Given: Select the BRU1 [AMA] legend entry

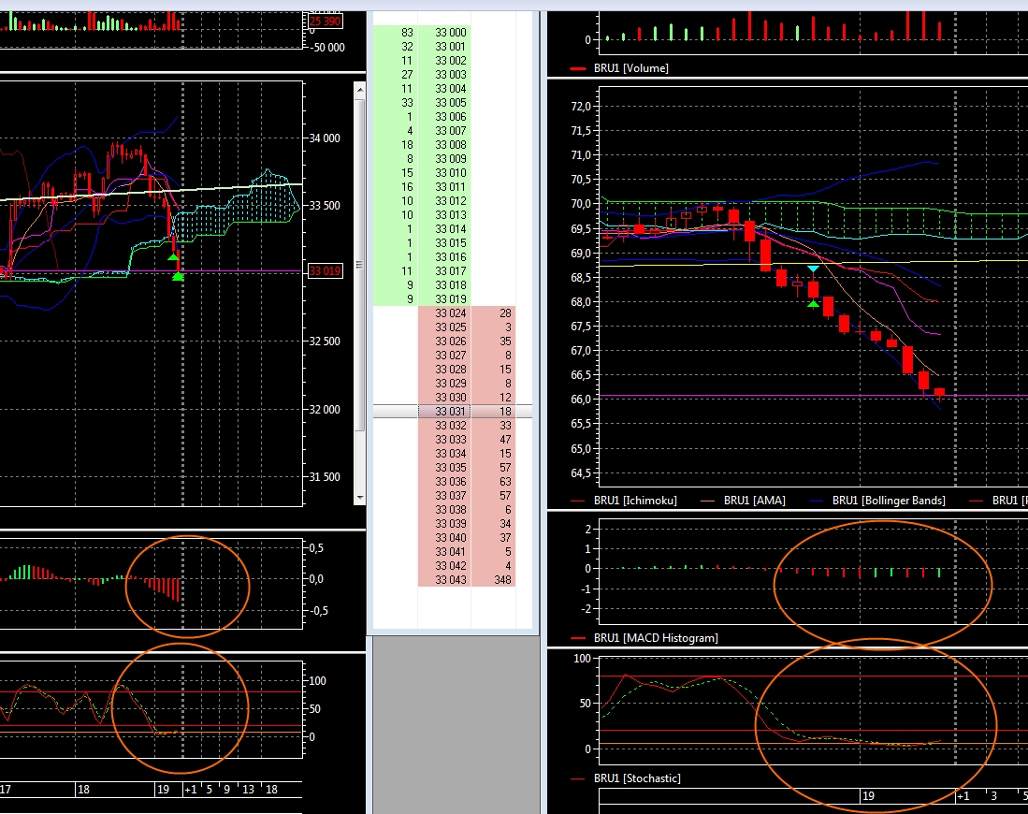Looking at the screenshot, I should coord(754,501).
